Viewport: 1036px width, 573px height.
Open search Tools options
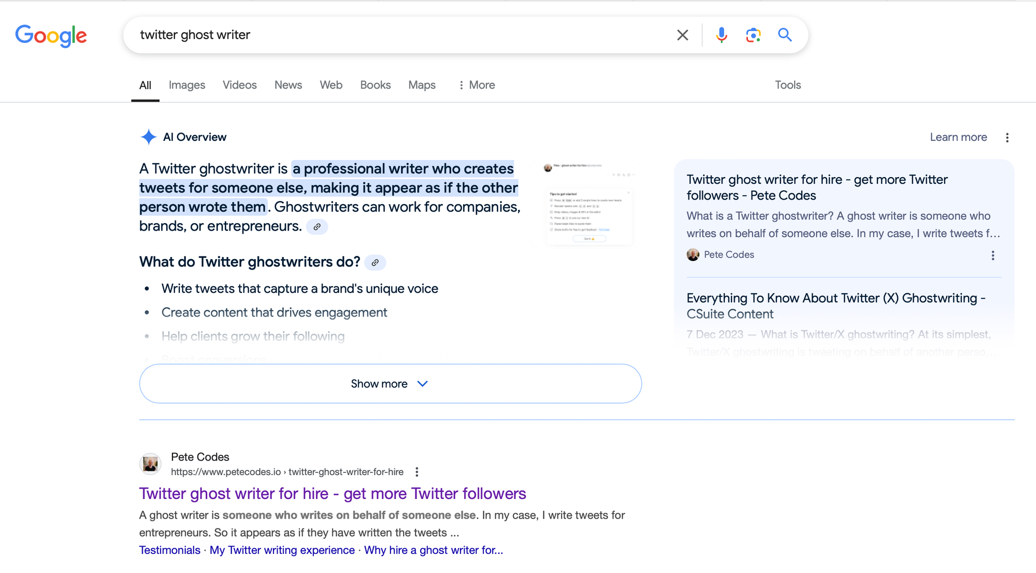click(787, 85)
